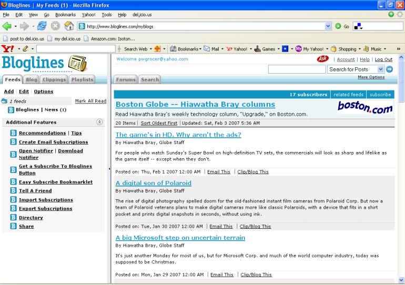Click the Recommendations Bloglines icon
Viewport: 405px width, 285px height.
[x=14, y=133]
